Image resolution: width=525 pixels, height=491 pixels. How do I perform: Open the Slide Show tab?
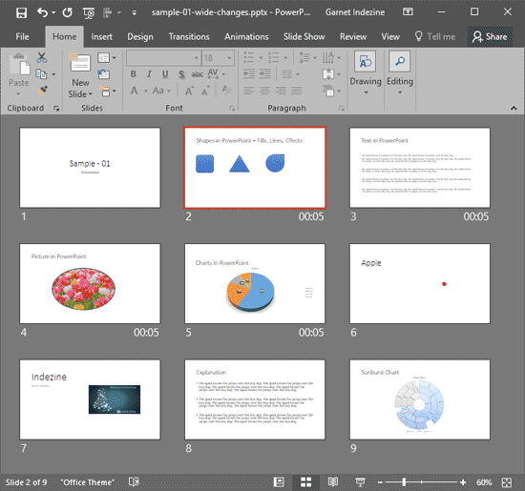pos(304,36)
